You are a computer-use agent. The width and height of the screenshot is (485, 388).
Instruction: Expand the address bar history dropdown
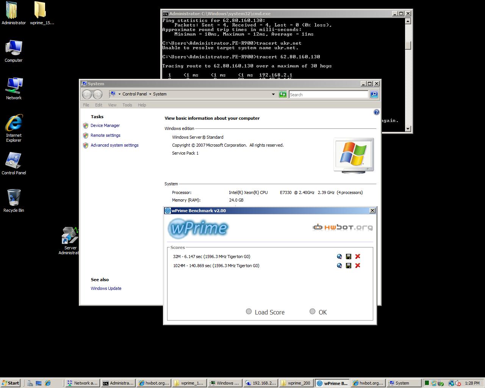coord(273,94)
